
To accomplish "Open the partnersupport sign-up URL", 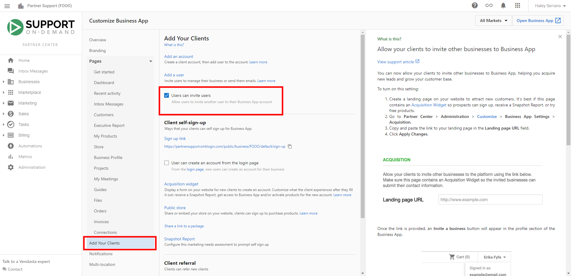I will [225, 146].
